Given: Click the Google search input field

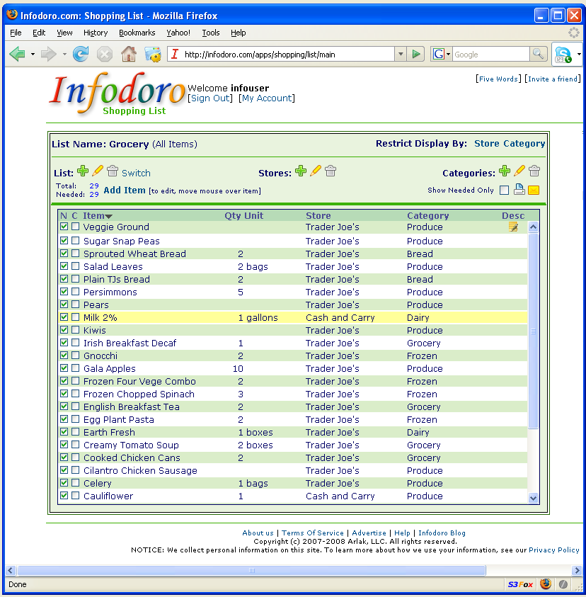Looking at the screenshot, I should [x=490, y=54].
